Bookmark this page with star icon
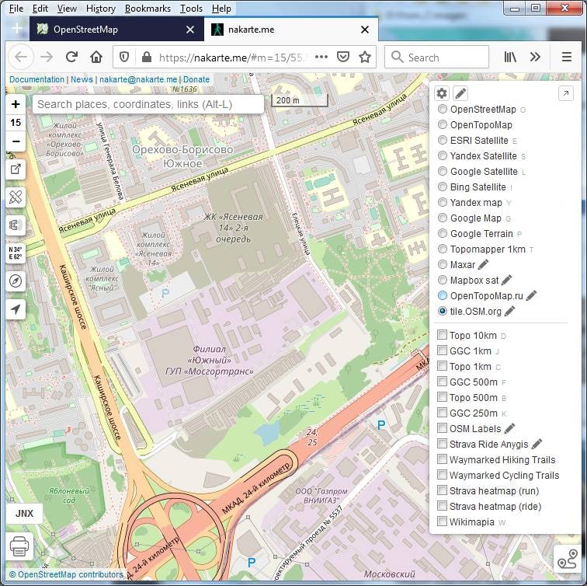Screen dimensions: 587x586 point(365,58)
